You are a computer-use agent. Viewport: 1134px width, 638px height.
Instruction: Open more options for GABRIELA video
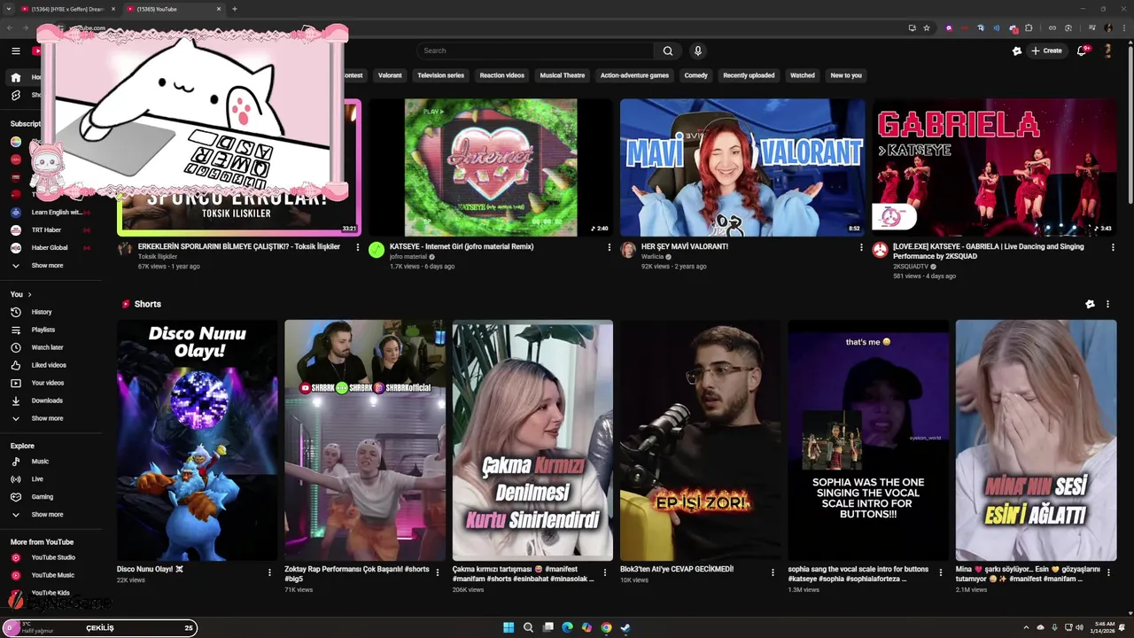pyautogui.click(x=1113, y=247)
